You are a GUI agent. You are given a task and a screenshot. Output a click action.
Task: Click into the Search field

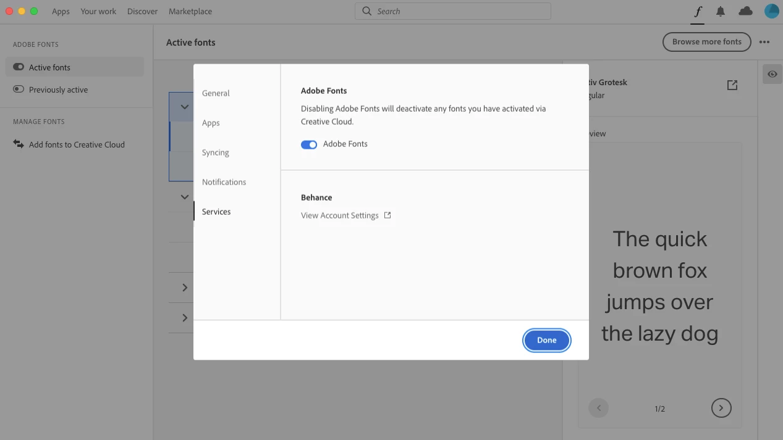coord(452,11)
